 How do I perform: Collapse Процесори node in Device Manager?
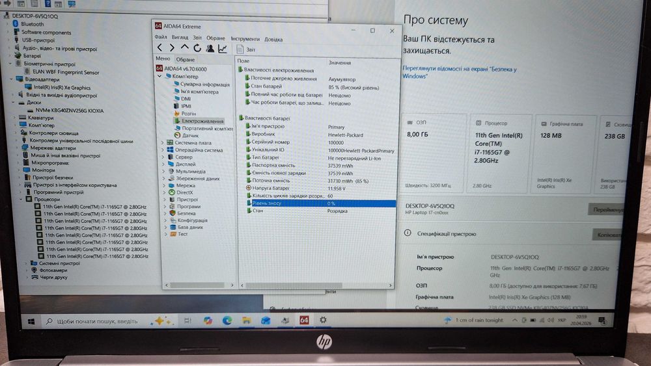(x=21, y=200)
